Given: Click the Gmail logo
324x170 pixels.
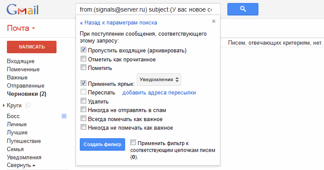Looking at the screenshot, I should 22,9.
